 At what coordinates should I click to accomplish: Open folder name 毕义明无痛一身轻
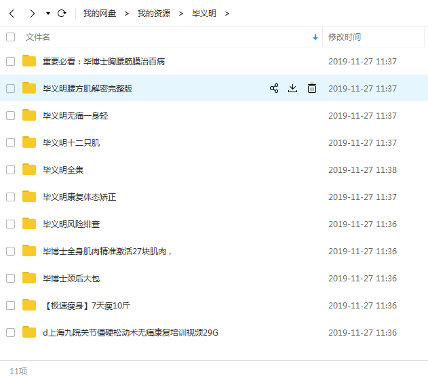(75, 116)
